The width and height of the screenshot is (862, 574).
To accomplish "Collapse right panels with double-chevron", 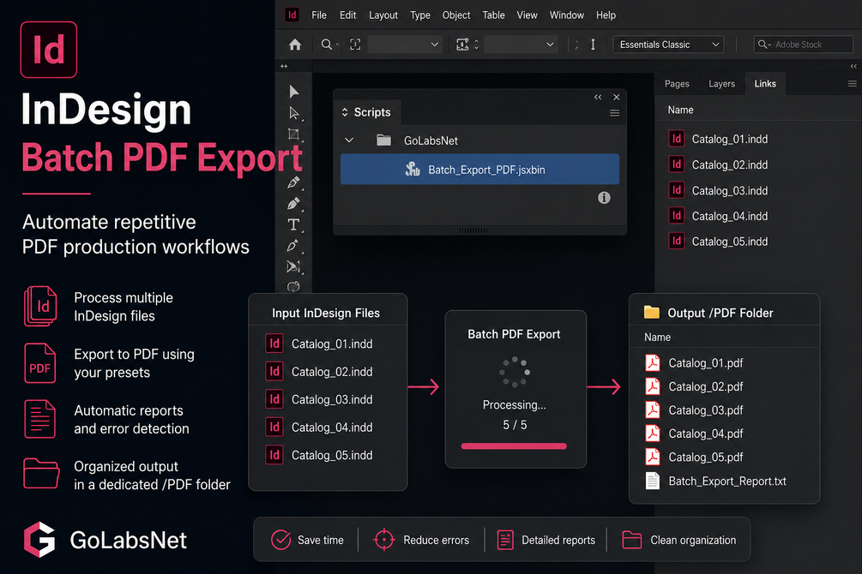I will (x=853, y=66).
